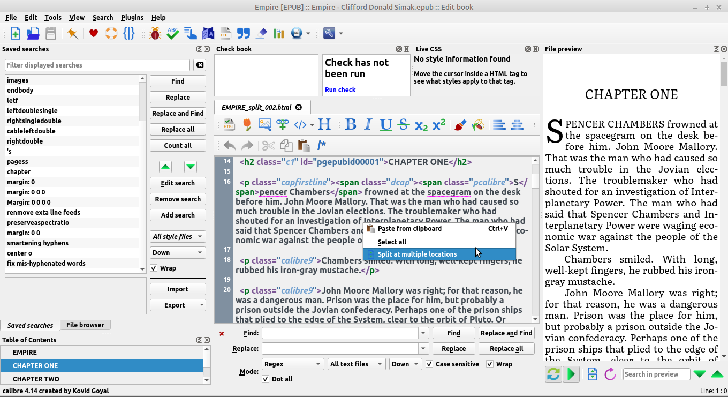The image size is (728, 397).
Task: Pick text color with the paintbrush icon
Action: pyautogui.click(x=460, y=125)
